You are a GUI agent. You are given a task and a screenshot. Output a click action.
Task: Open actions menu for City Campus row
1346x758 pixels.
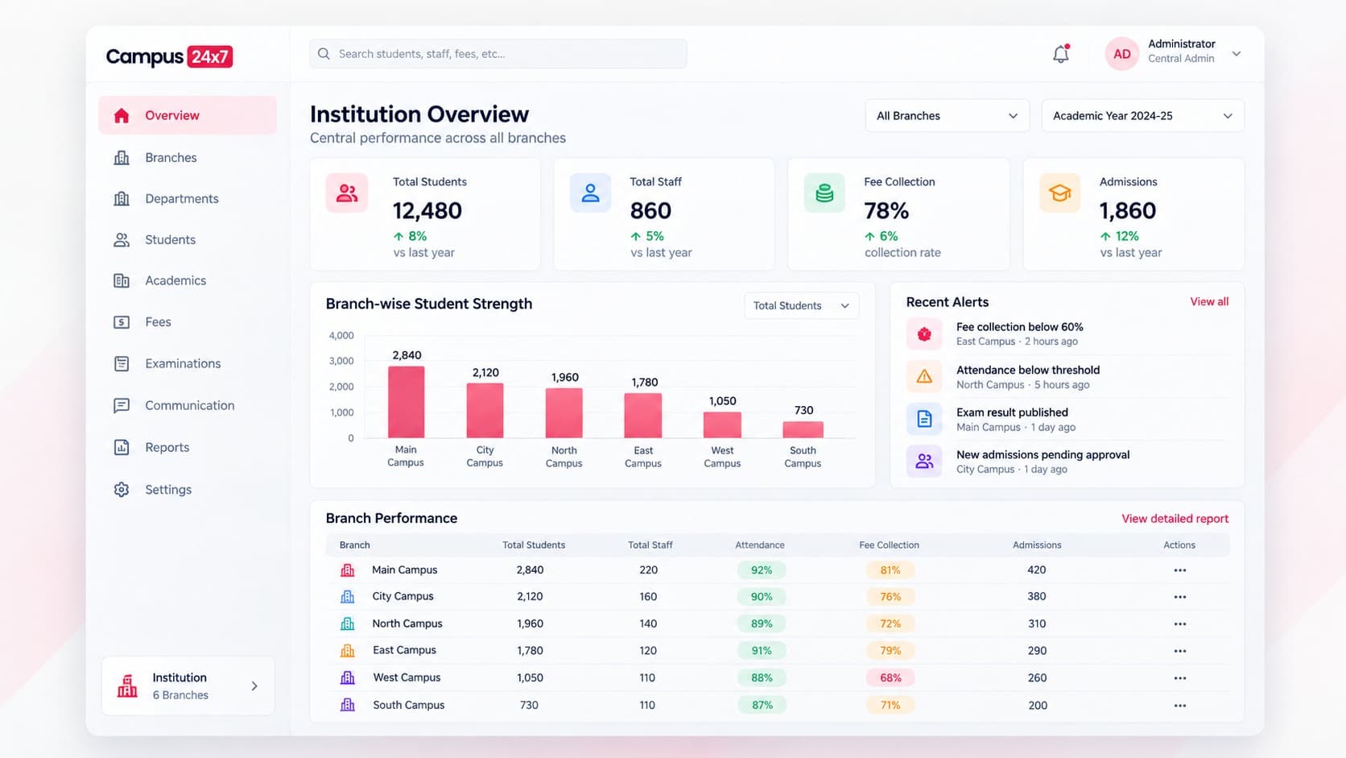1180,597
